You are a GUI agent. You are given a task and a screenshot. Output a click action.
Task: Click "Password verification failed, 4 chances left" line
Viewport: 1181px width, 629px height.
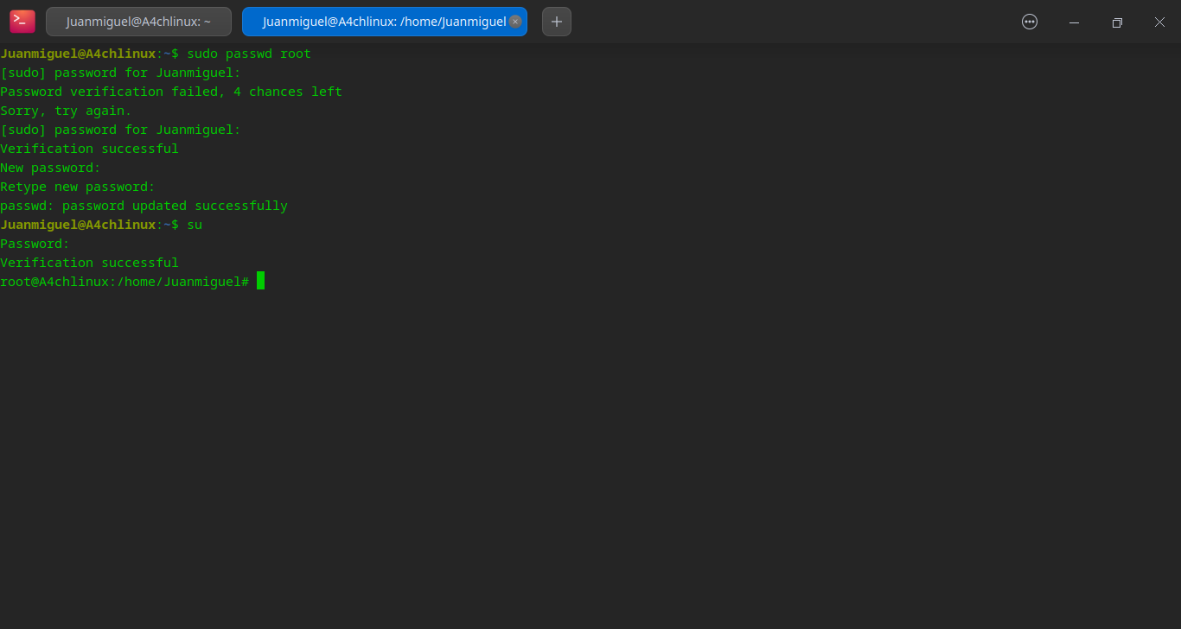point(171,92)
